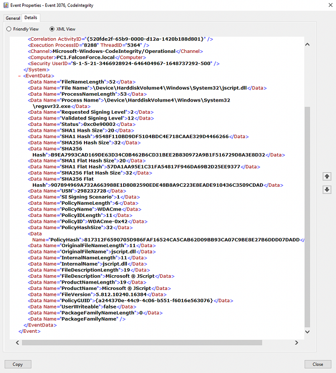This screenshot has width=336, height=373.
Task: Click the PolicyHashSize 32 line
Action: 80,228
